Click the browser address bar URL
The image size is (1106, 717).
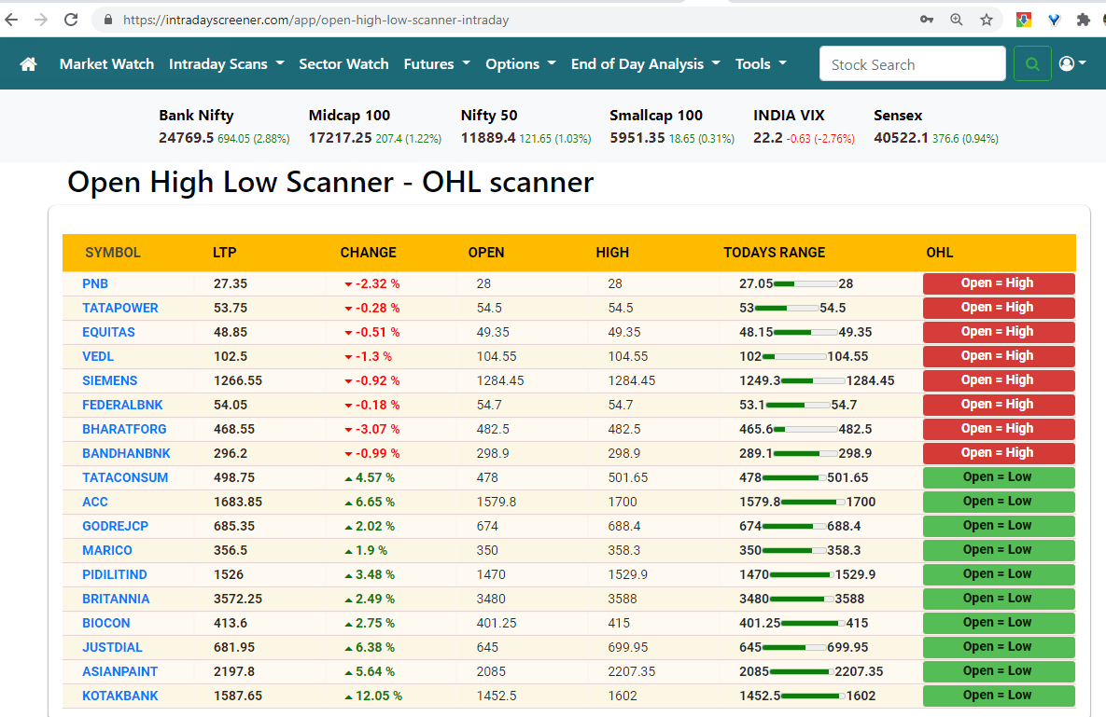point(316,20)
